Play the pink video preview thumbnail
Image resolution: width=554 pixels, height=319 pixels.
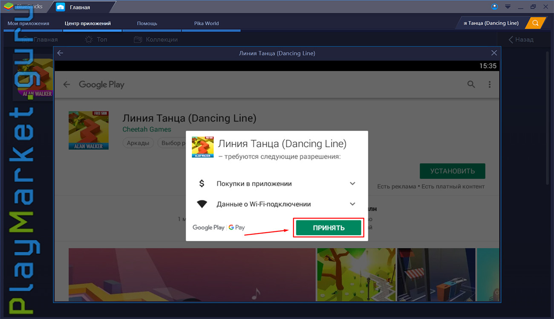(192, 275)
